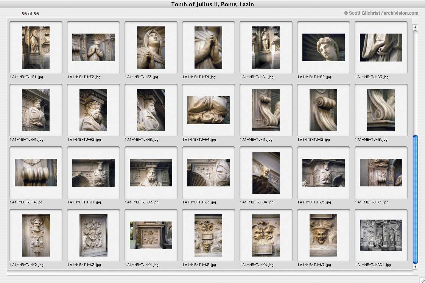Select thumbnail 1A1-MB-TJ-K5.jpg
This screenshot has width=425, height=283.
coord(208,235)
